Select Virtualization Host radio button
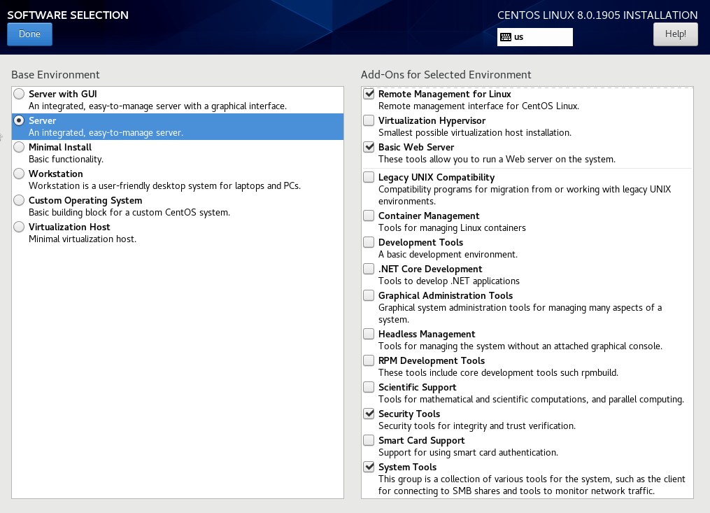710x513 pixels. (19, 227)
